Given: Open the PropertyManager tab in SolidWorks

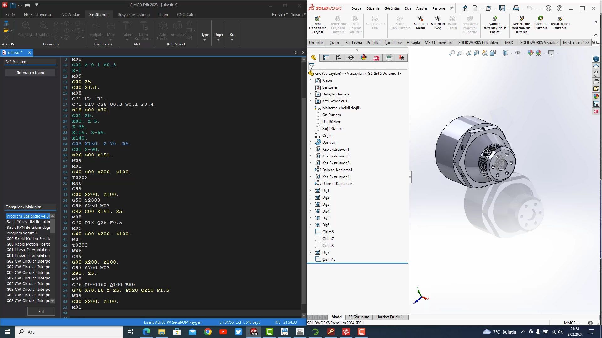Looking at the screenshot, I should point(326,58).
